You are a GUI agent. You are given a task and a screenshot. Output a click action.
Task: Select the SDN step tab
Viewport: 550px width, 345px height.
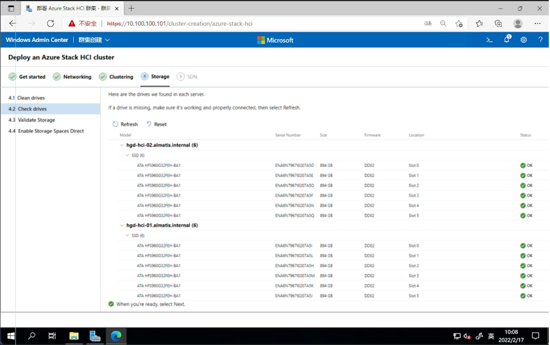[187, 76]
